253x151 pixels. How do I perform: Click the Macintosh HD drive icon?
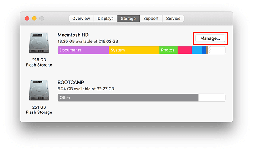point(39,43)
